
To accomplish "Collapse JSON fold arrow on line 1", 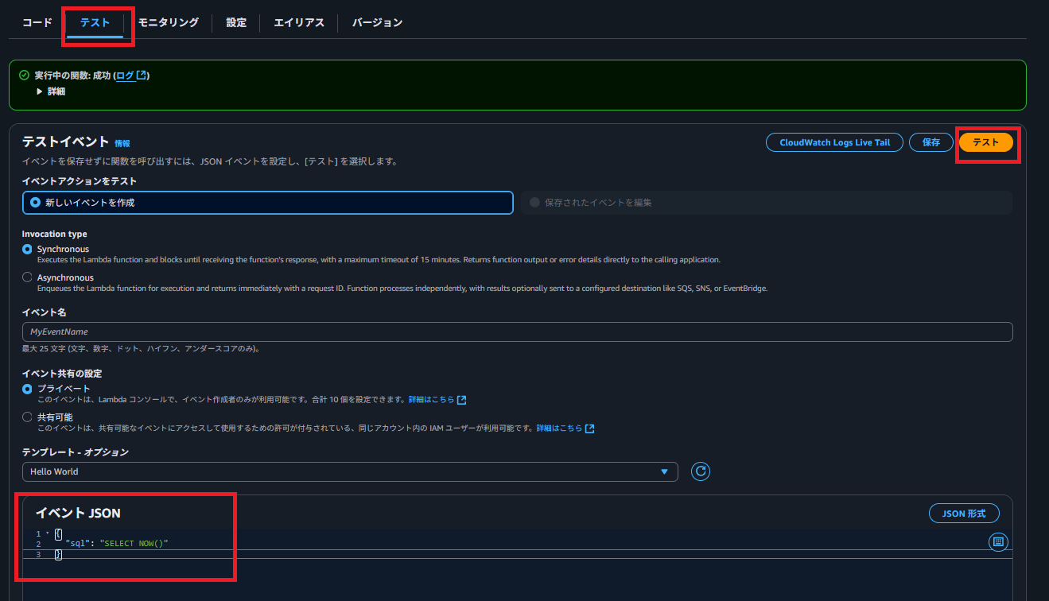I will [x=48, y=533].
